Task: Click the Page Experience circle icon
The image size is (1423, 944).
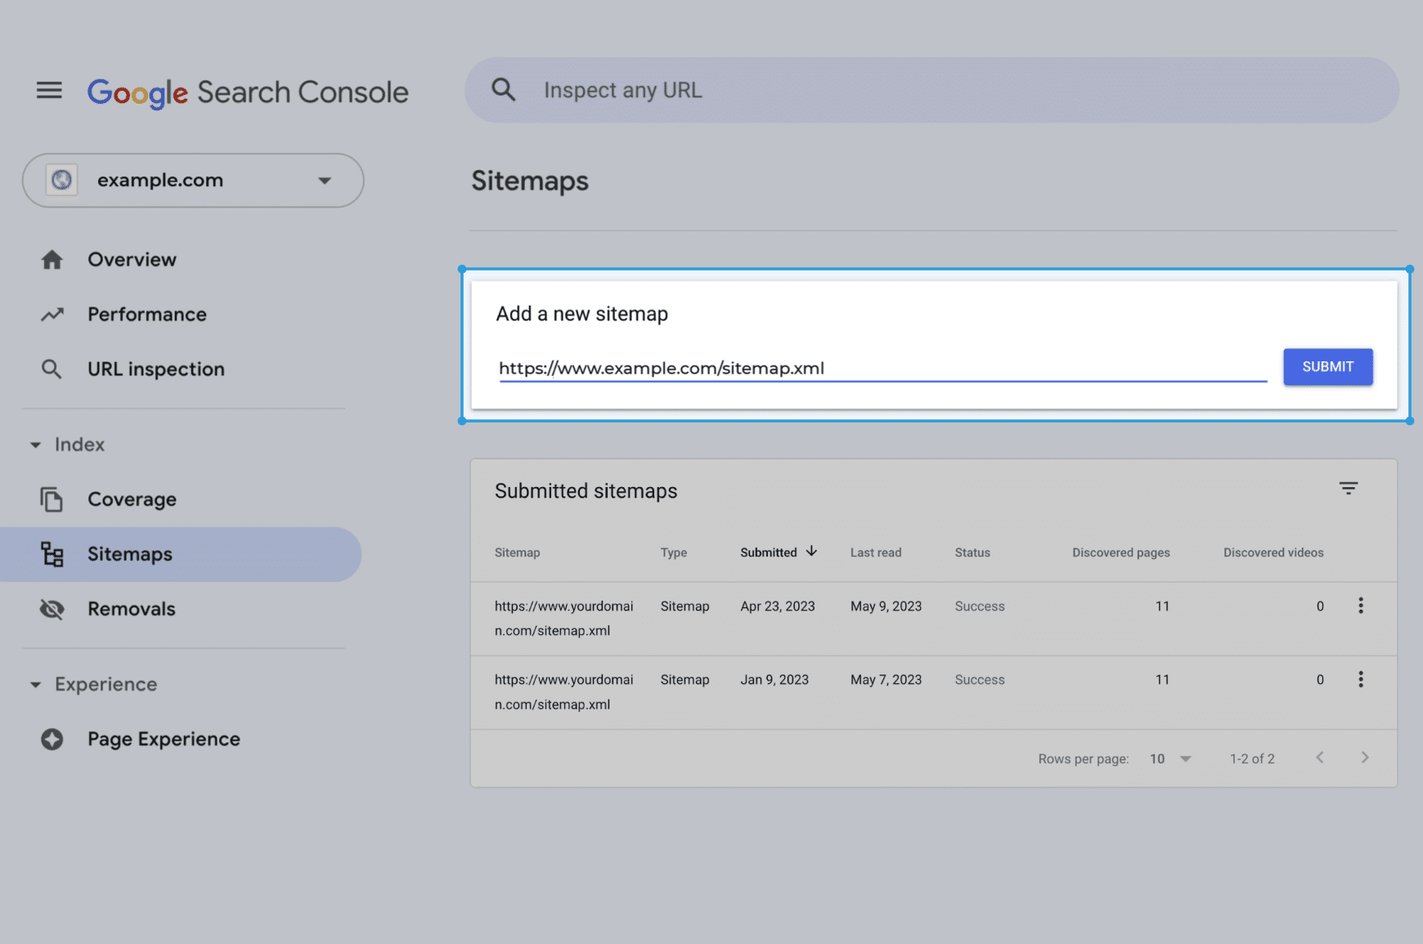Action: click(x=52, y=739)
